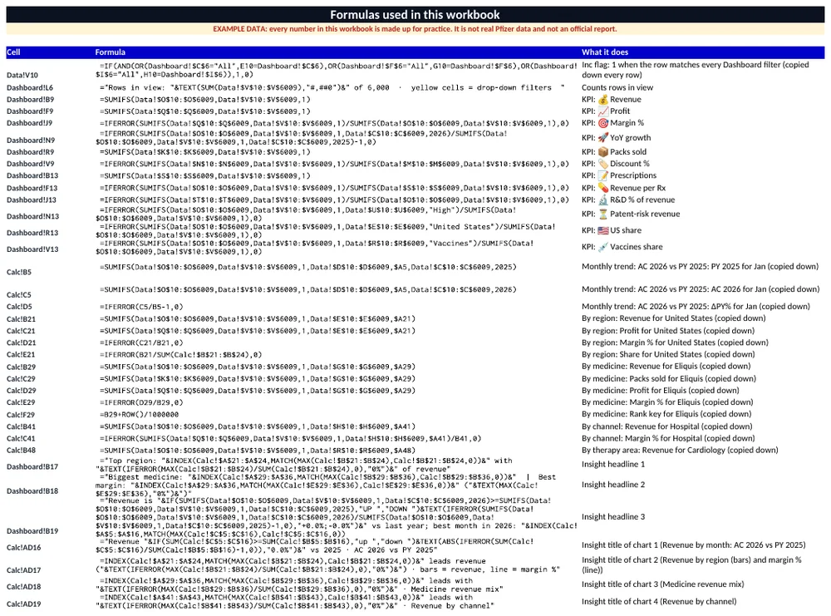Click the chart icon beside Profit
The width and height of the screenshot is (831, 616).
click(603, 111)
